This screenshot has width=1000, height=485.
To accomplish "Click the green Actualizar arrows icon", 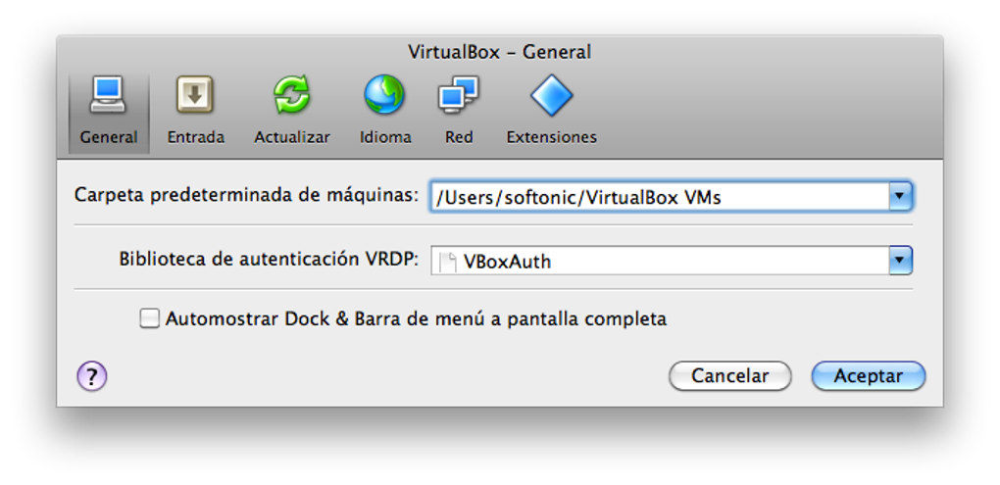I will 291,96.
